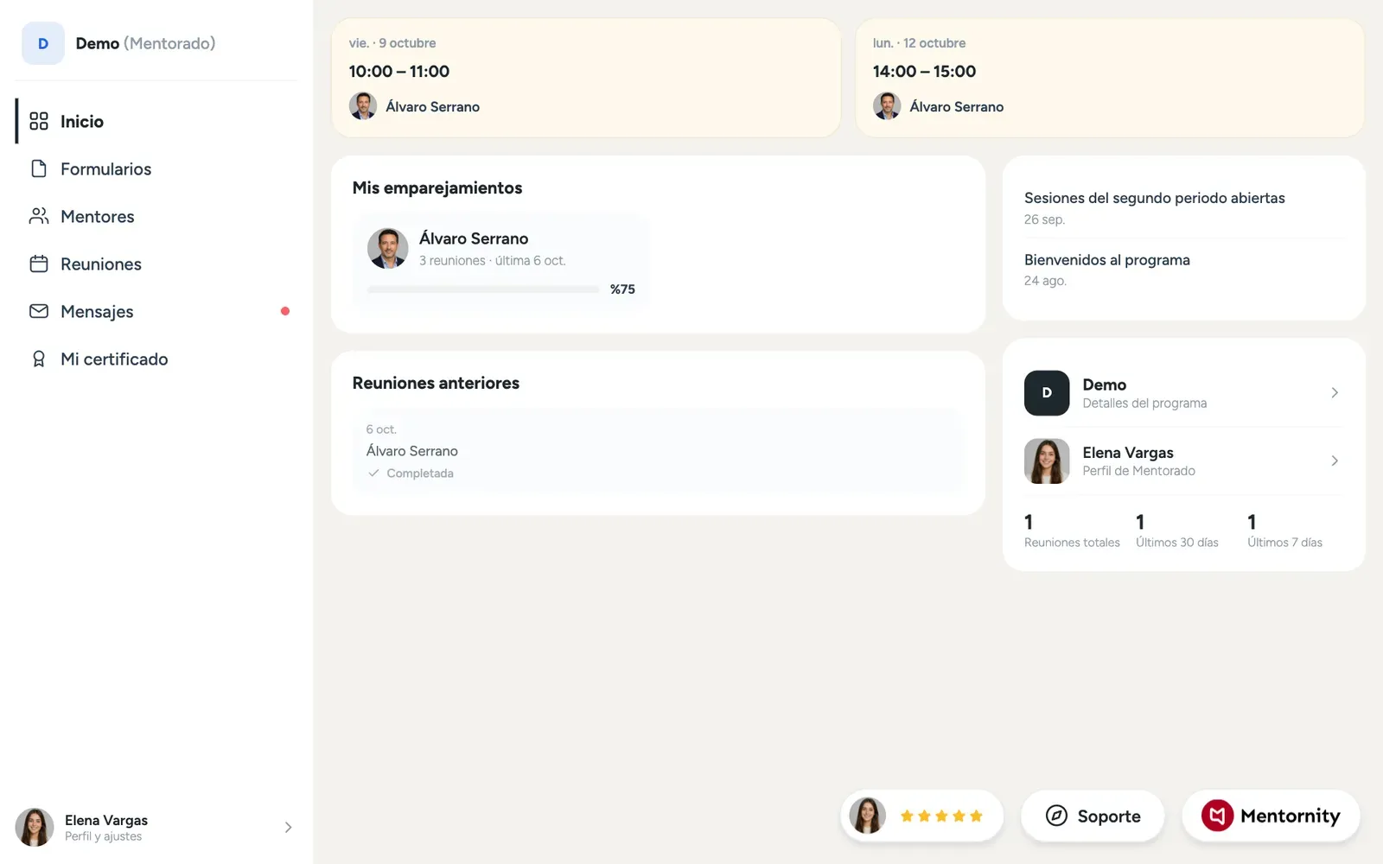Click the red unread messages dot
This screenshot has width=1383, height=864.
click(285, 311)
